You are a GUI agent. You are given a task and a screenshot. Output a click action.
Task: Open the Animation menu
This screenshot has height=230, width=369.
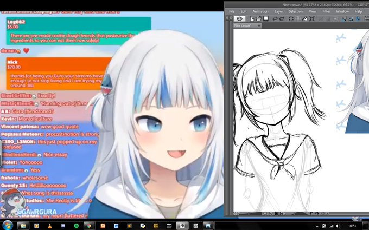click(260, 11)
